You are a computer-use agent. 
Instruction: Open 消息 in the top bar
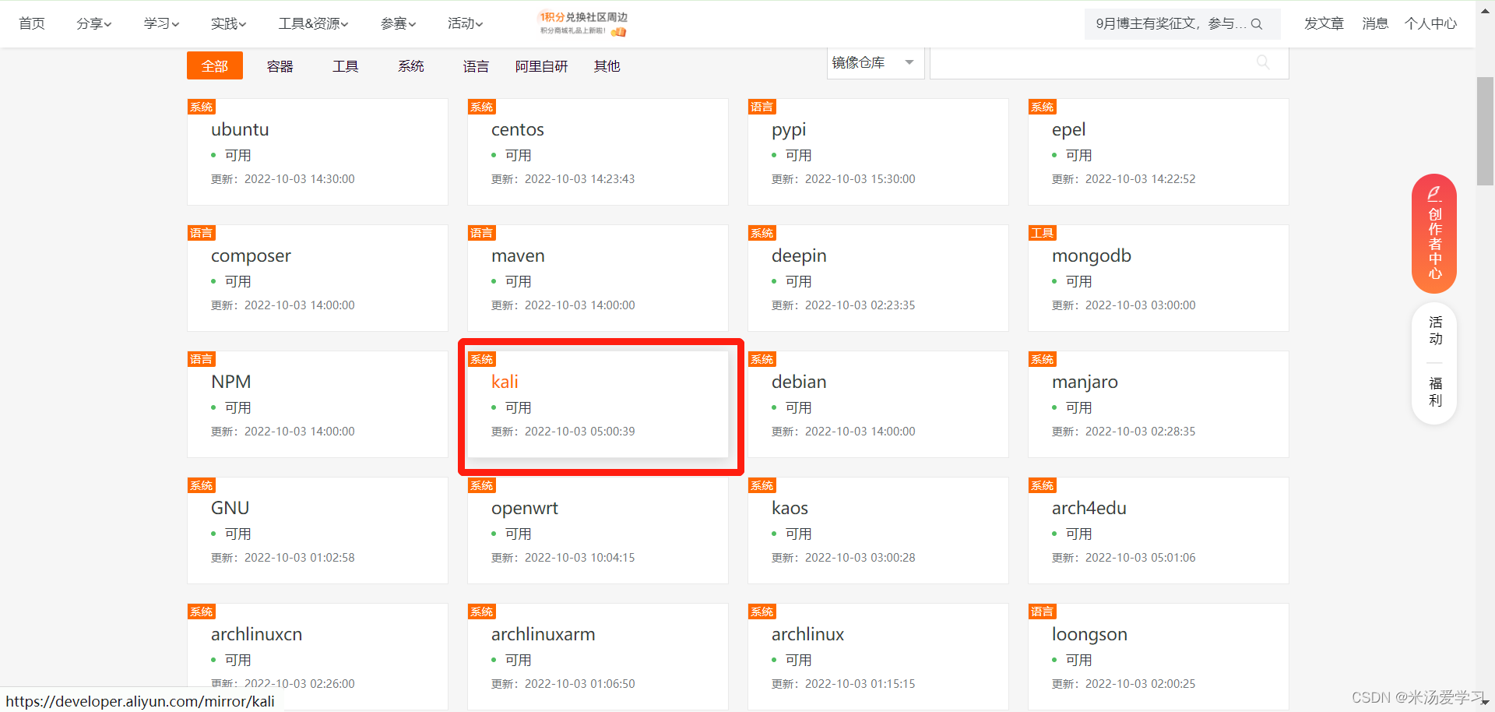tap(1375, 23)
